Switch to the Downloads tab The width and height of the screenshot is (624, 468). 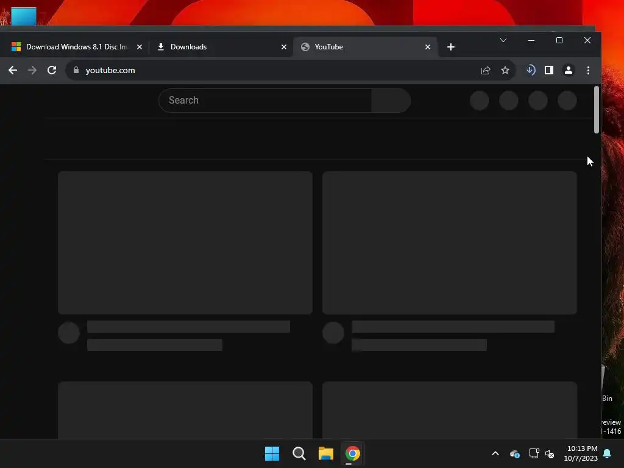coord(221,47)
